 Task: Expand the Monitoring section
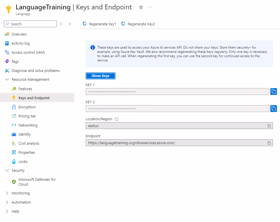coord(7,193)
